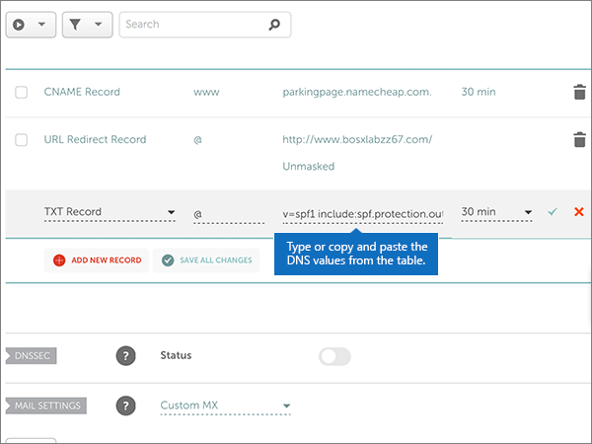Click Add New Record button
The image size is (592, 444).
97,260
